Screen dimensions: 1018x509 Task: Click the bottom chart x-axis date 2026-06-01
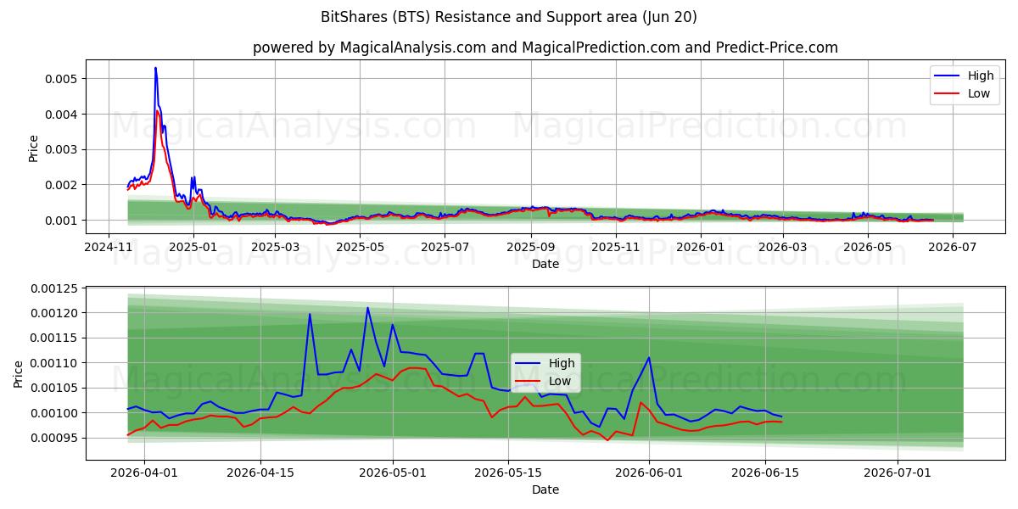[x=649, y=474]
